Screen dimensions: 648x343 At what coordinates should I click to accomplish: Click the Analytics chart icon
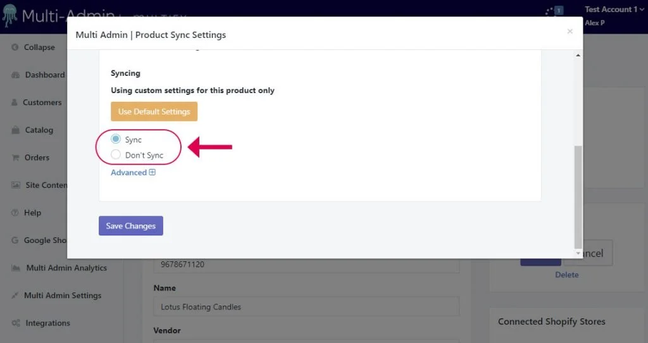coord(16,268)
